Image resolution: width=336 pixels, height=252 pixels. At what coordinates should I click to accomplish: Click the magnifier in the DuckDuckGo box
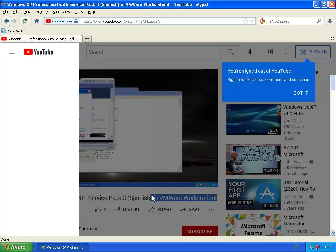click(x=319, y=21)
